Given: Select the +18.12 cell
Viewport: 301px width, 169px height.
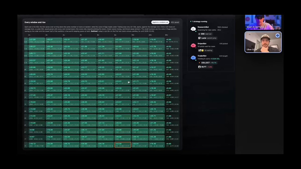Looking at the screenshot, I should [x=37, y=145].
